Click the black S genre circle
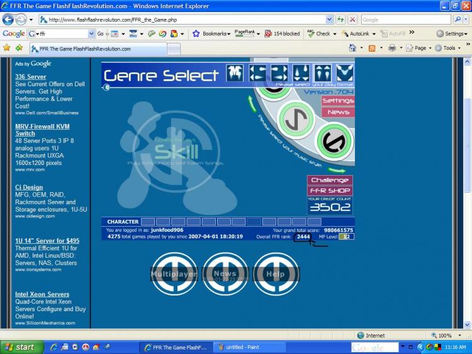This screenshot has width=472, height=354. 333,142
